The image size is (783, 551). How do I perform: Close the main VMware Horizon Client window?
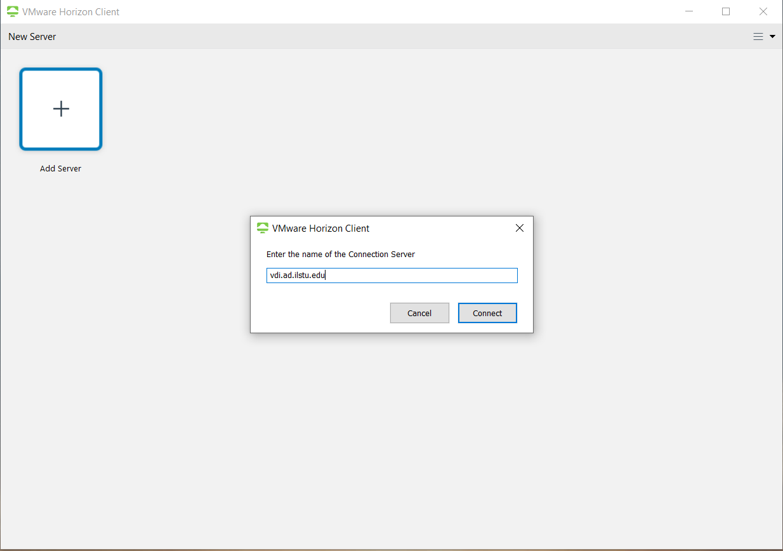point(763,11)
